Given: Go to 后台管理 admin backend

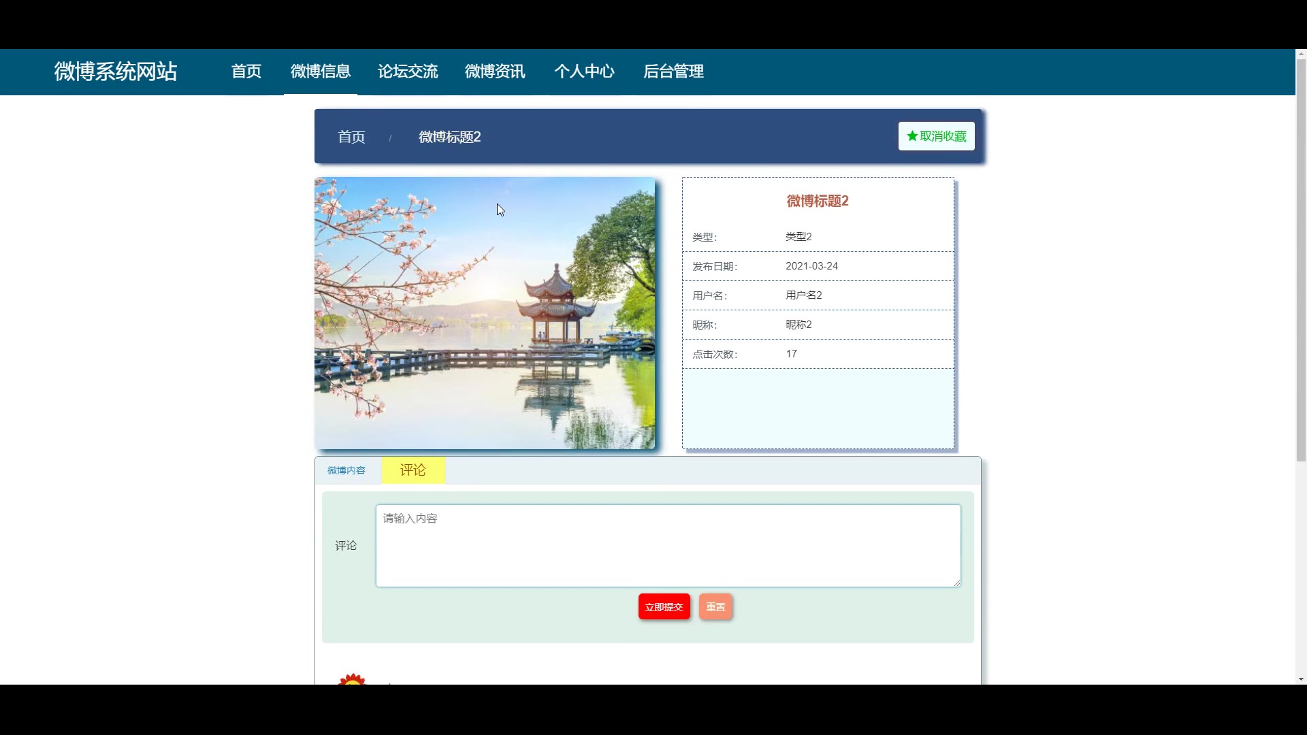Looking at the screenshot, I should coord(673,71).
